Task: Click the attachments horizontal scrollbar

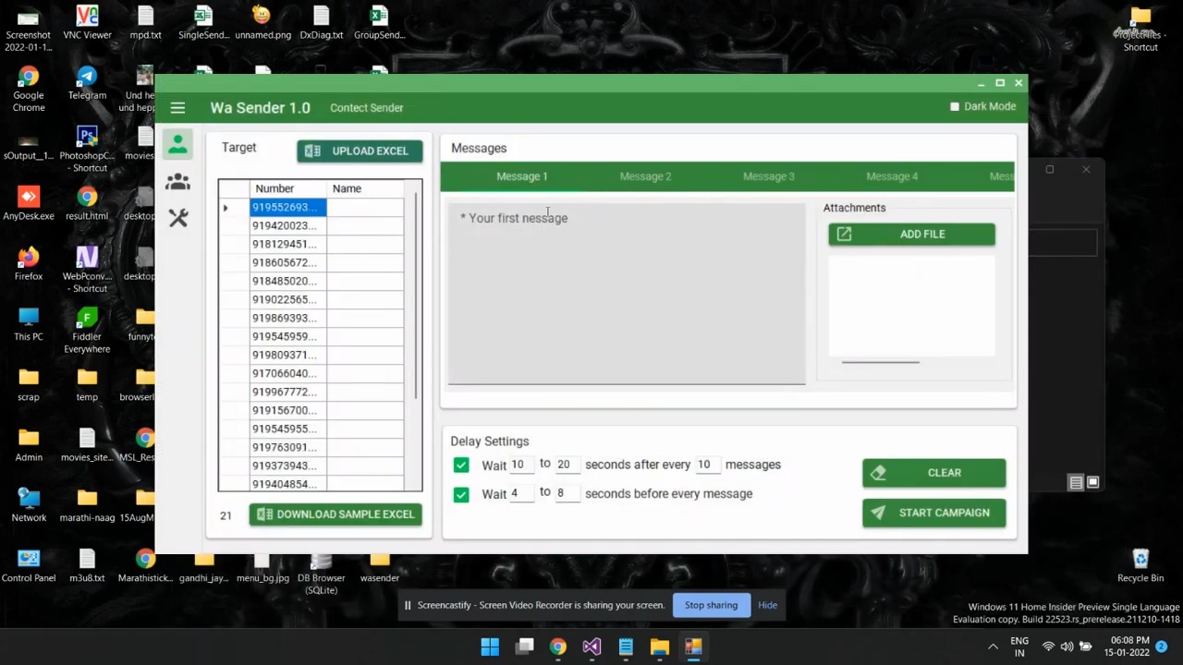Action: tap(880, 362)
